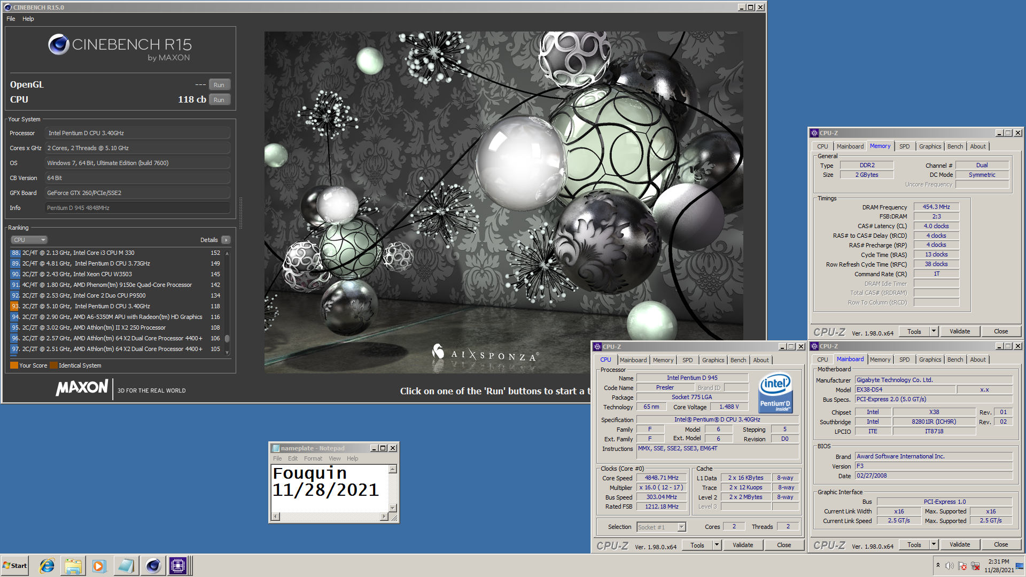This screenshot has height=577, width=1026.
Task: Switch to Mainboard tab in CPU-Z processor window
Action: (x=633, y=360)
